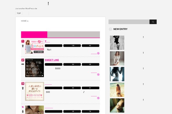Click the details link in SWEET LINE entry

coord(94,72)
